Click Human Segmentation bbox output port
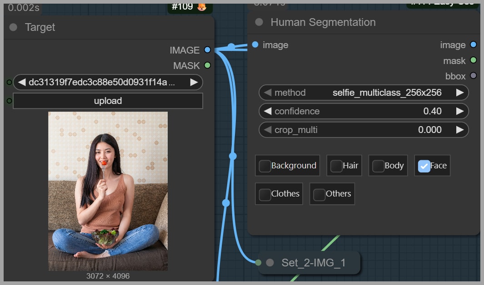The height and width of the screenshot is (285, 484). 473,76
